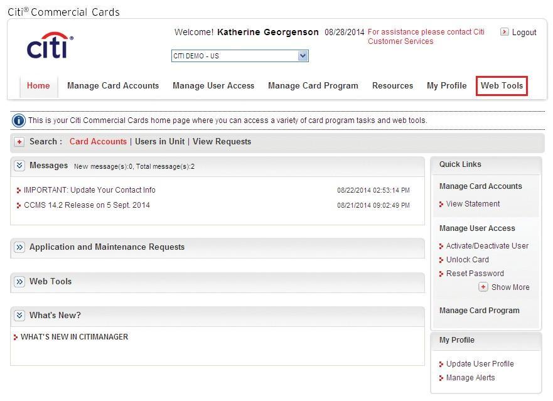
Task: Click the 08/21/2014 09:02:49 PM timestamp
Action: pyautogui.click(x=373, y=205)
